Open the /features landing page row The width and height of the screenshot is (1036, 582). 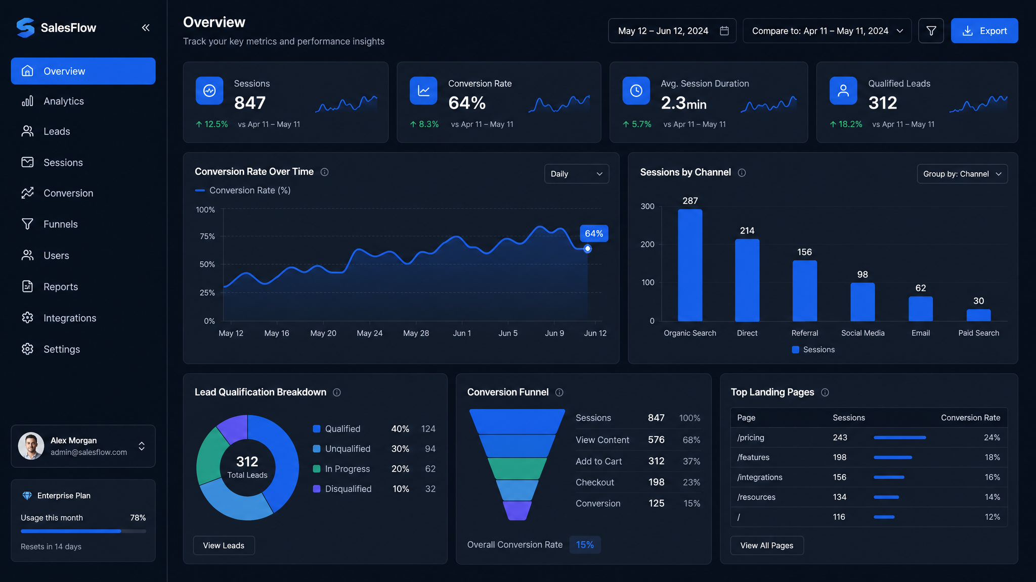(x=869, y=457)
